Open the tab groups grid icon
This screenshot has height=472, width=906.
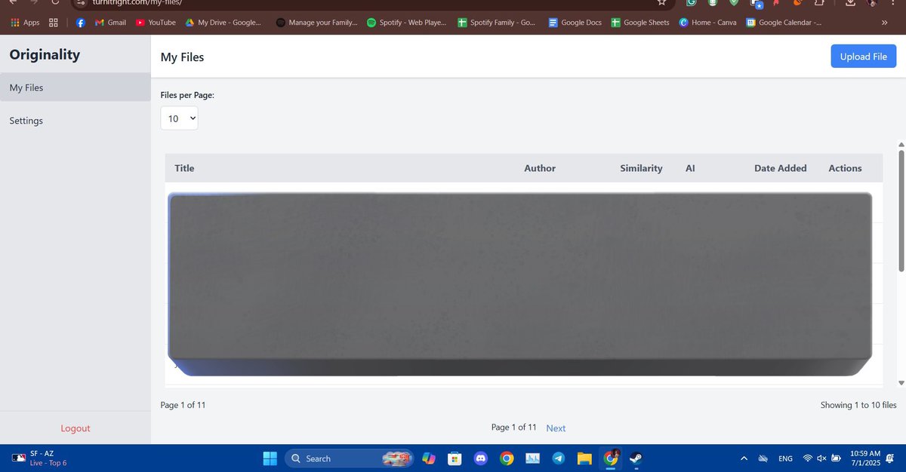[x=54, y=23]
